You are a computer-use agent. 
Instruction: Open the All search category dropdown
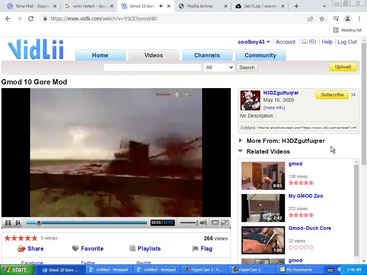click(219, 67)
